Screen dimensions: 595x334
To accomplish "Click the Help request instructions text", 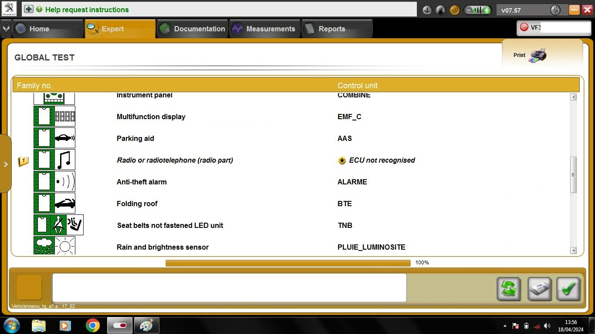I will (x=87, y=10).
